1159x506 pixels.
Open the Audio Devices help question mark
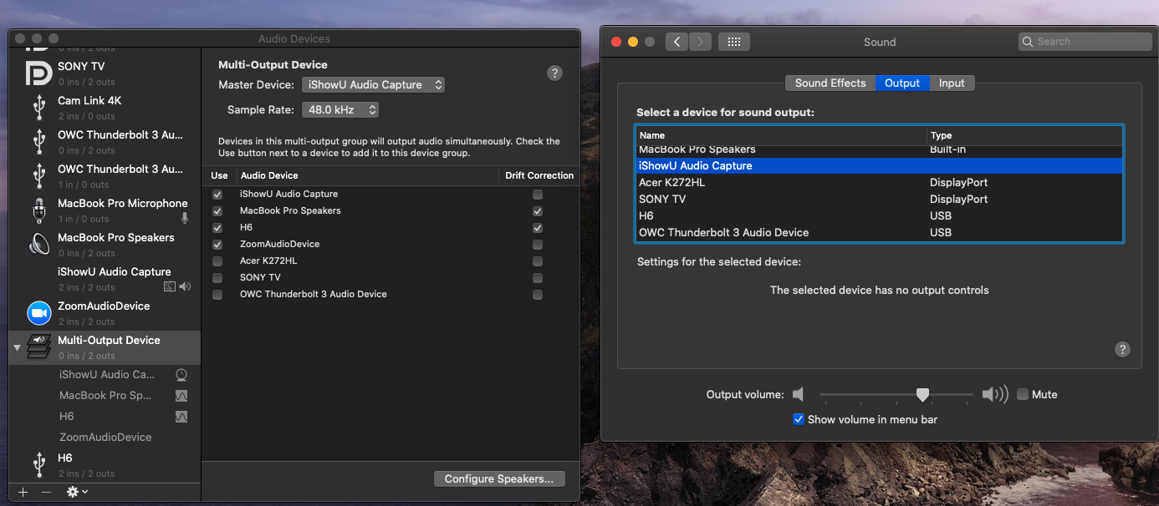[554, 73]
